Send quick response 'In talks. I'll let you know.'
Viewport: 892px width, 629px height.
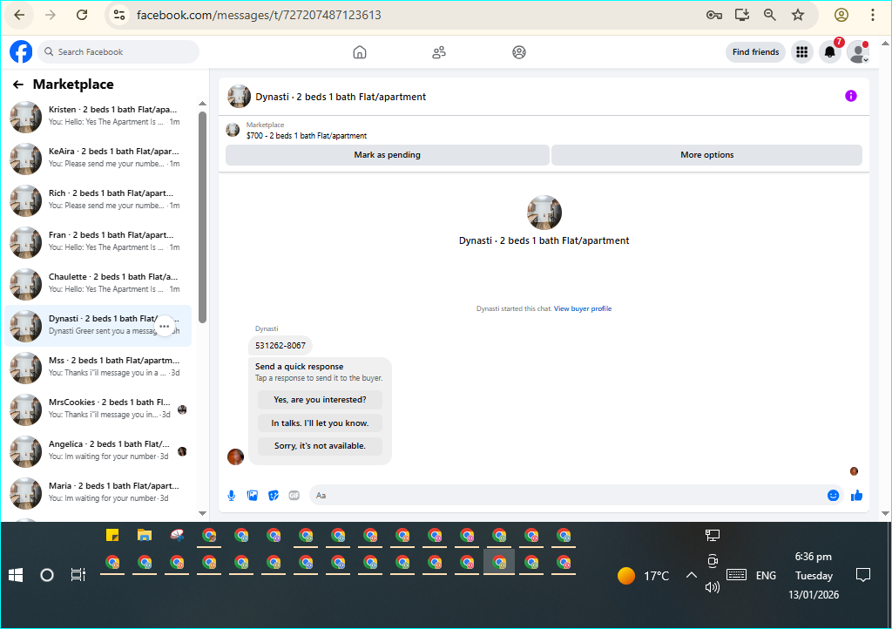click(x=320, y=423)
